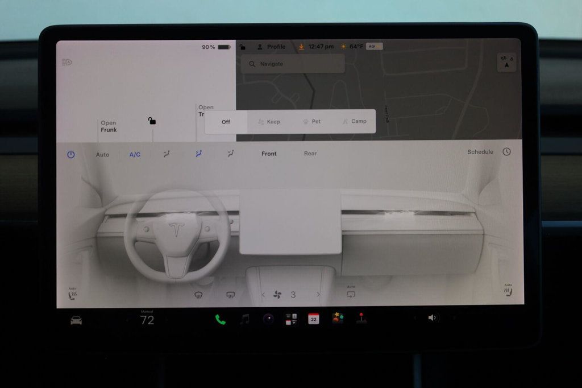Increase fan speed with right arrow
Image resolution: width=582 pixels, height=388 pixels.
pos(318,294)
